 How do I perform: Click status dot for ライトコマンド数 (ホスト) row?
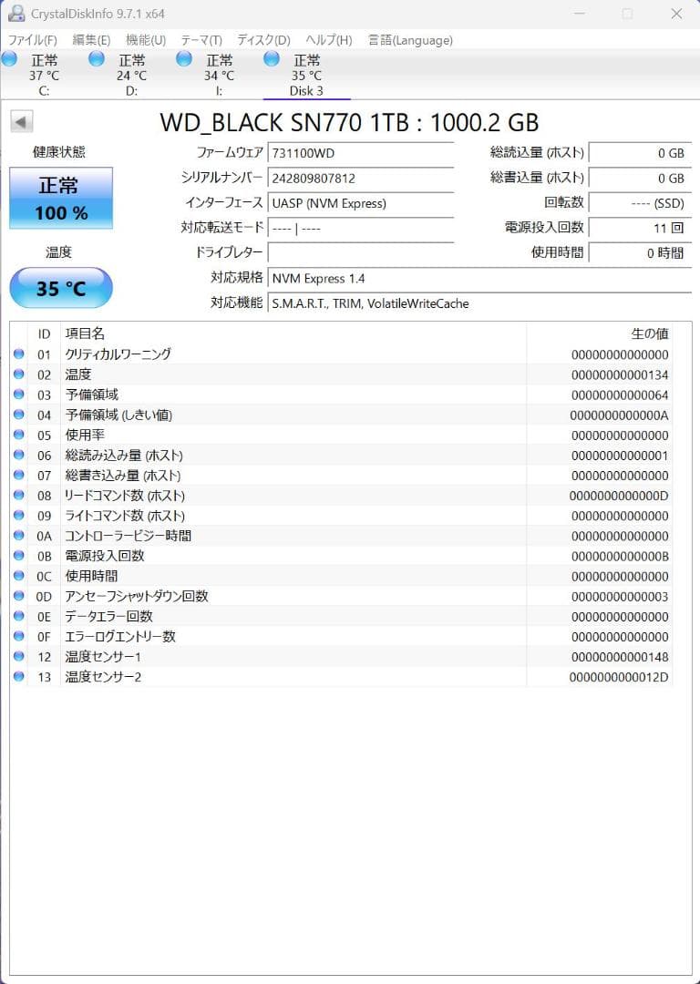(19, 515)
